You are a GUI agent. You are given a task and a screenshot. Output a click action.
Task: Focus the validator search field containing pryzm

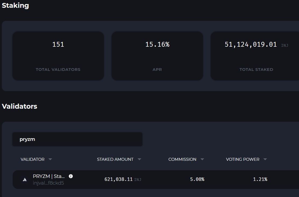click(x=77, y=139)
